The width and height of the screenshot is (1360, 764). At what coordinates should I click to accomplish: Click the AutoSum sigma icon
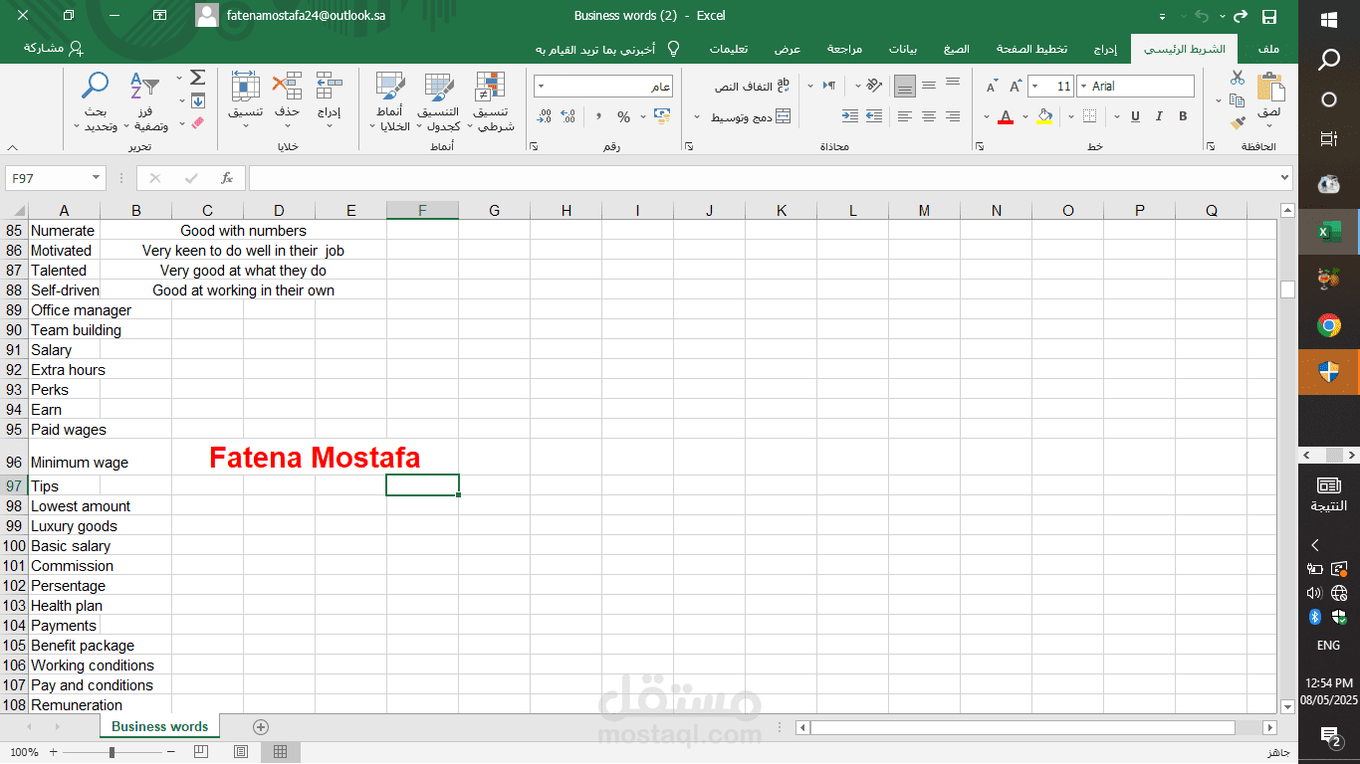[x=197, y=78]
